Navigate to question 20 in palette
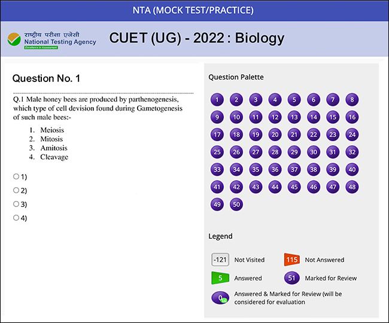This screenshot has height=323, width=389. click(275, 135)
